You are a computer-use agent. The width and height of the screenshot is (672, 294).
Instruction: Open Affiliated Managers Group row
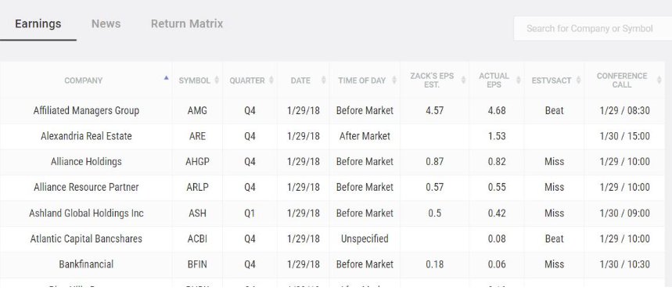[332, 110]
